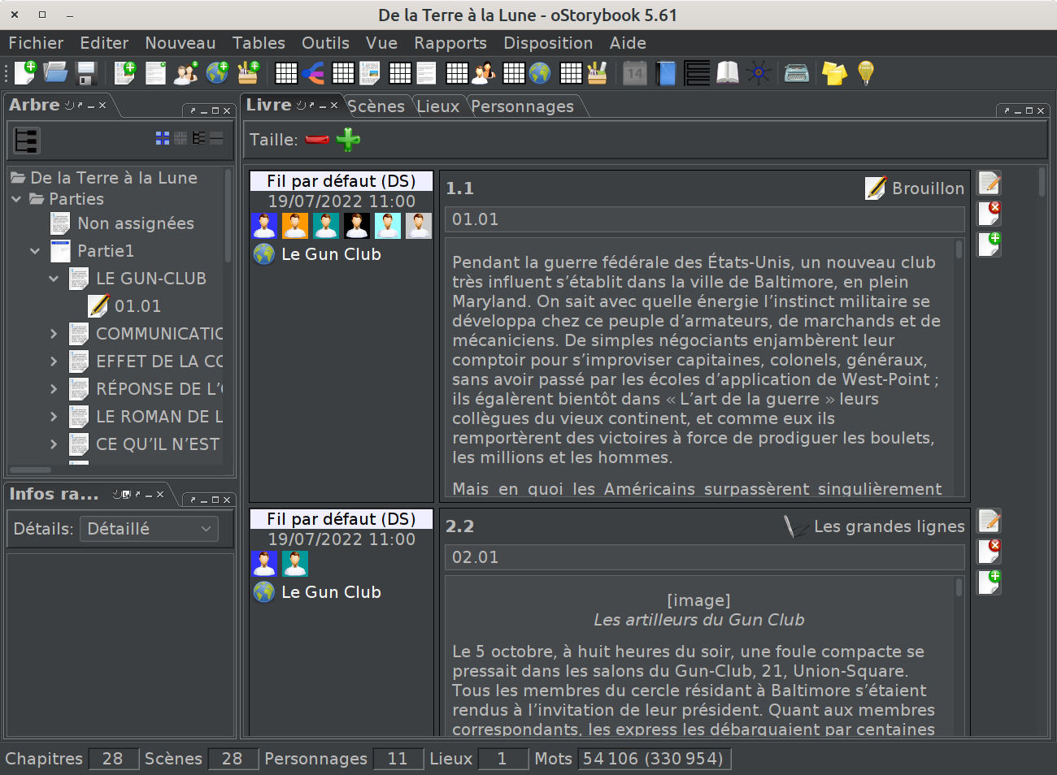Open the Vue menu
This screenshot has width=1057, height=775.
(x=381, y=43)
